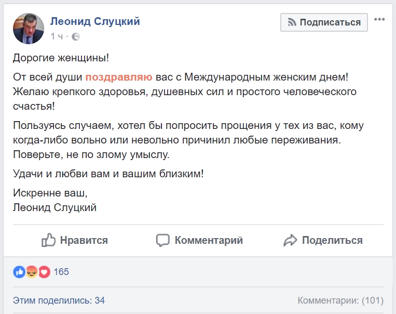This screenshot has height=314, width=396.
Task: Open the Леонид Слуцкий profile name link
Action: click(x=95, y=21)
